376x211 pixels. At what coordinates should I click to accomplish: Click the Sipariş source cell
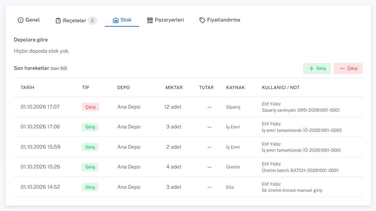pyautogui.click(x=233, y=107)
